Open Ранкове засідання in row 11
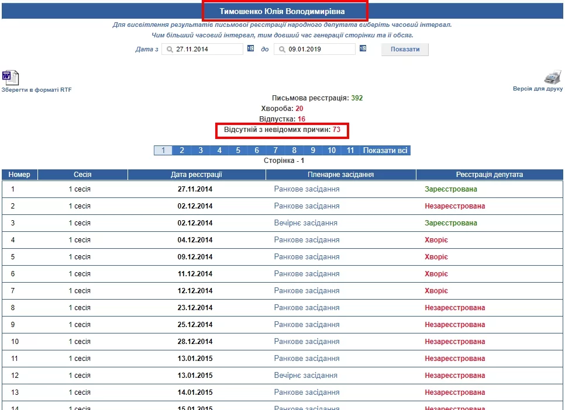The width and height of the screenshot is (565, 410). point(306,358)
